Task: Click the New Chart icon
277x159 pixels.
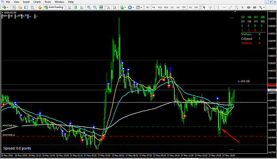Action: click(x=4, y=8)
